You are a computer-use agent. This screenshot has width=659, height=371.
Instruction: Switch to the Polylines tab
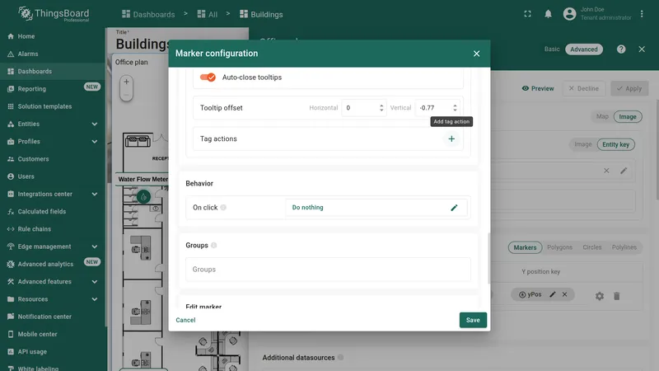click(x=624, y=247)
